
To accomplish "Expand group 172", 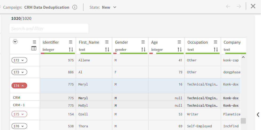I will (19, 60).
